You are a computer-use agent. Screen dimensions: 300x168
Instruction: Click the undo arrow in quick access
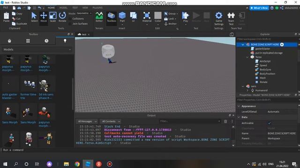point(39,8)
